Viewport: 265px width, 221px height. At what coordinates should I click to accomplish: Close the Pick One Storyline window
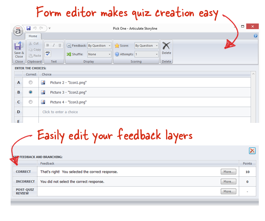(x=253, y=27)
